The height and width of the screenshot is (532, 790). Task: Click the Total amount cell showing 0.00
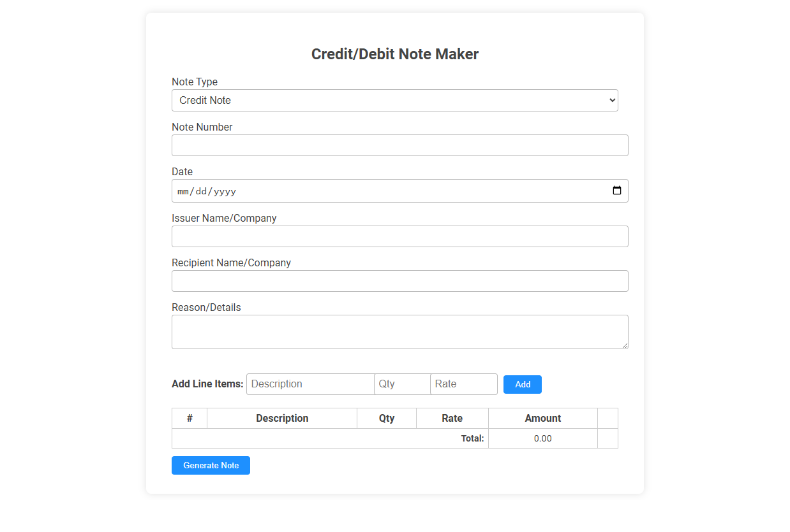tap(542, 438)
